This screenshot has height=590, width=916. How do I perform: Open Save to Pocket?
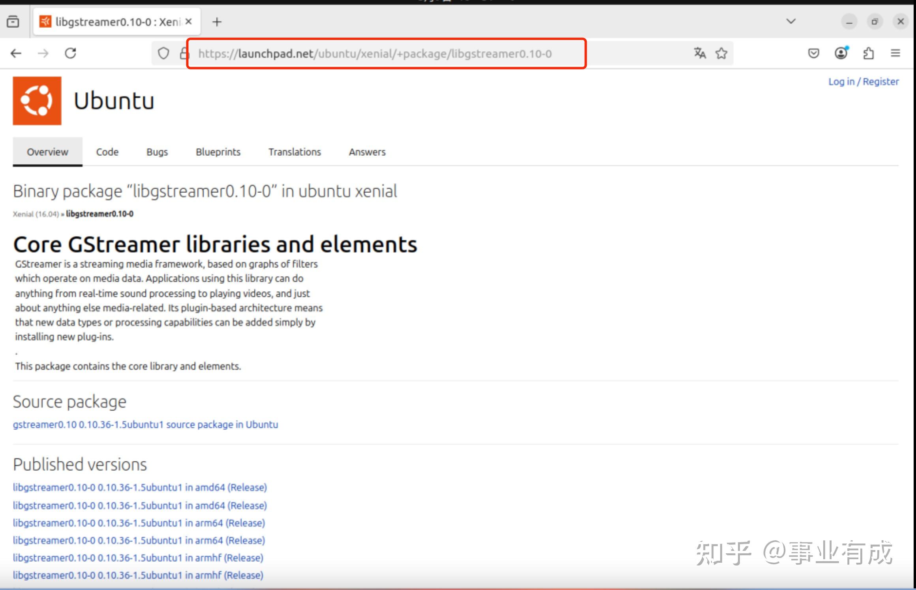813,53
